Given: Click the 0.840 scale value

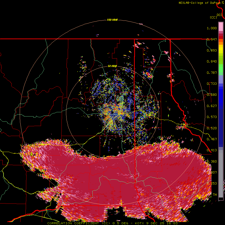Looking at the screenshot, I should click(212, 61).
